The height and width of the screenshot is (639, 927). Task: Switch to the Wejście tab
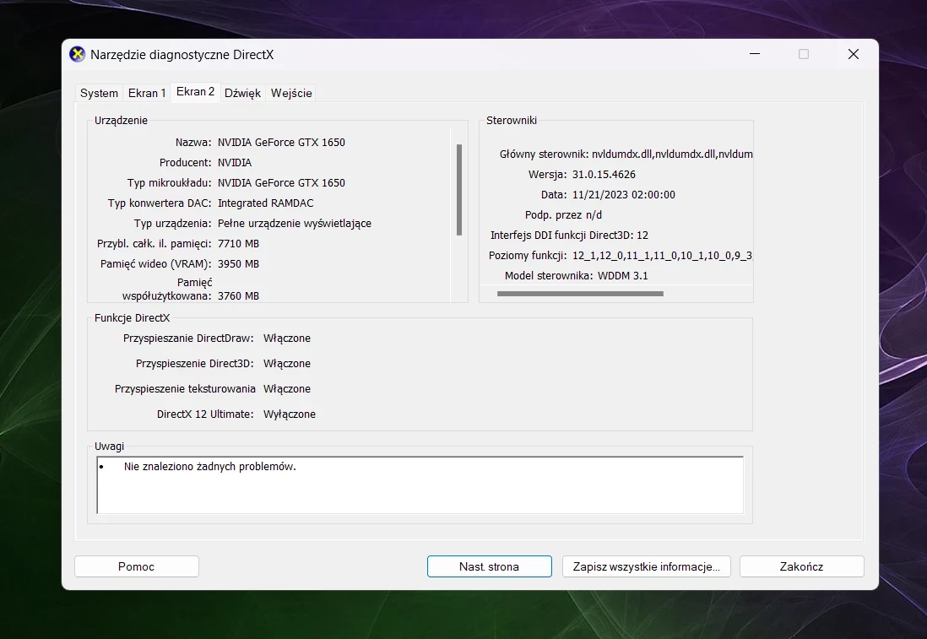pos(291,93)
